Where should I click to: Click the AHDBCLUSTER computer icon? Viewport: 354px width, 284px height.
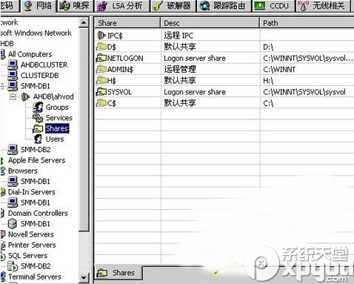[13, 65]
